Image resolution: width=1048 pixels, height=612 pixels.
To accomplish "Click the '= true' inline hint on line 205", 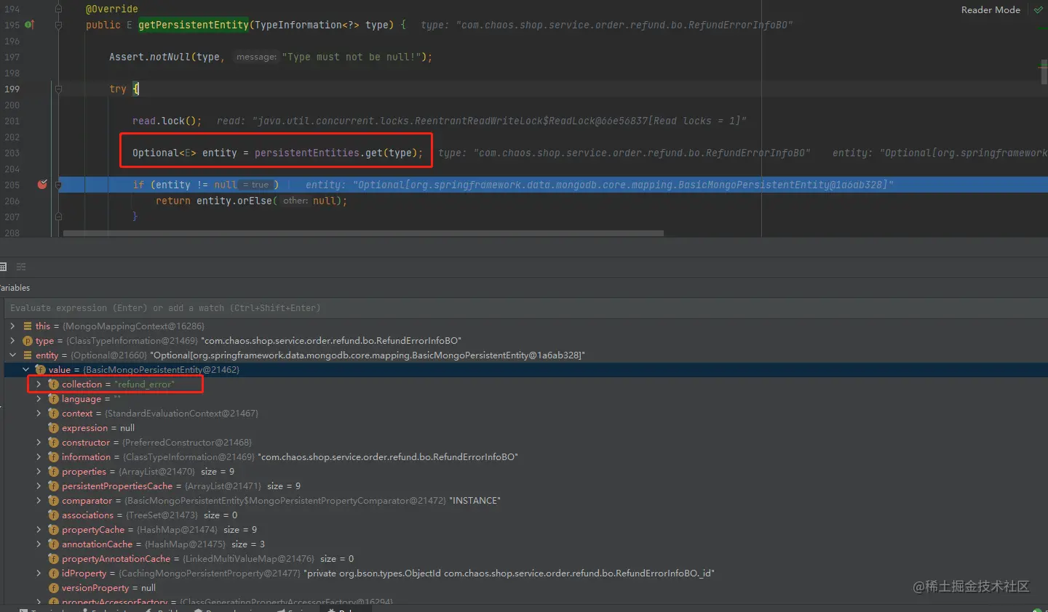I will 255,185.
